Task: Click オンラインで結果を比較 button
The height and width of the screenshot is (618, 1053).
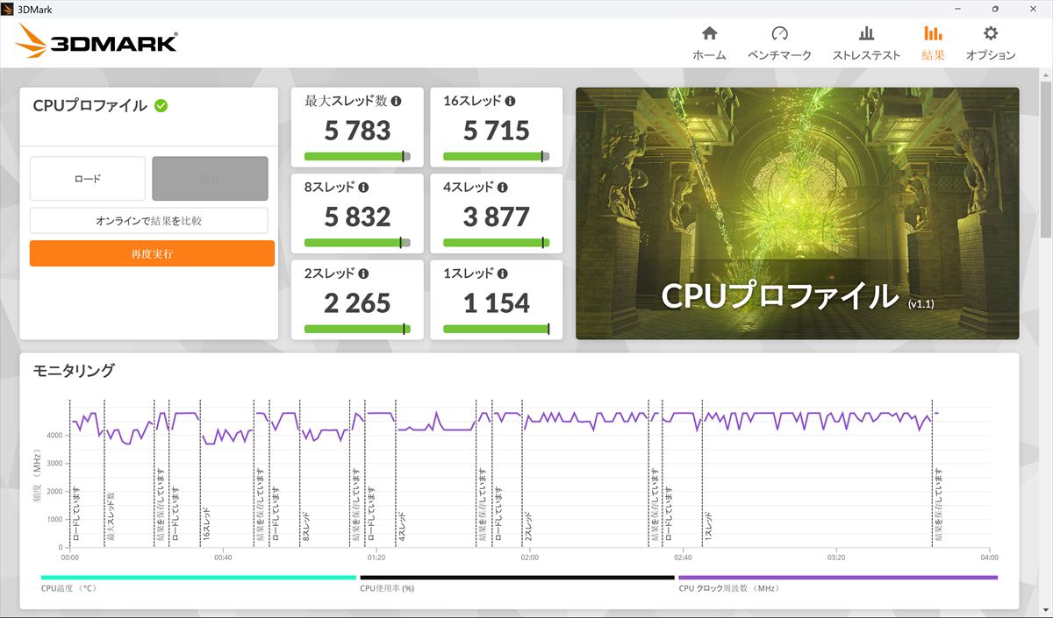Action: pos(149,221)
